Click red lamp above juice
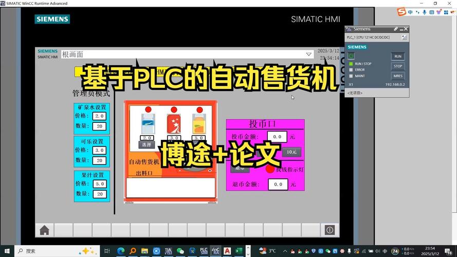 click(x=199, y=110)
